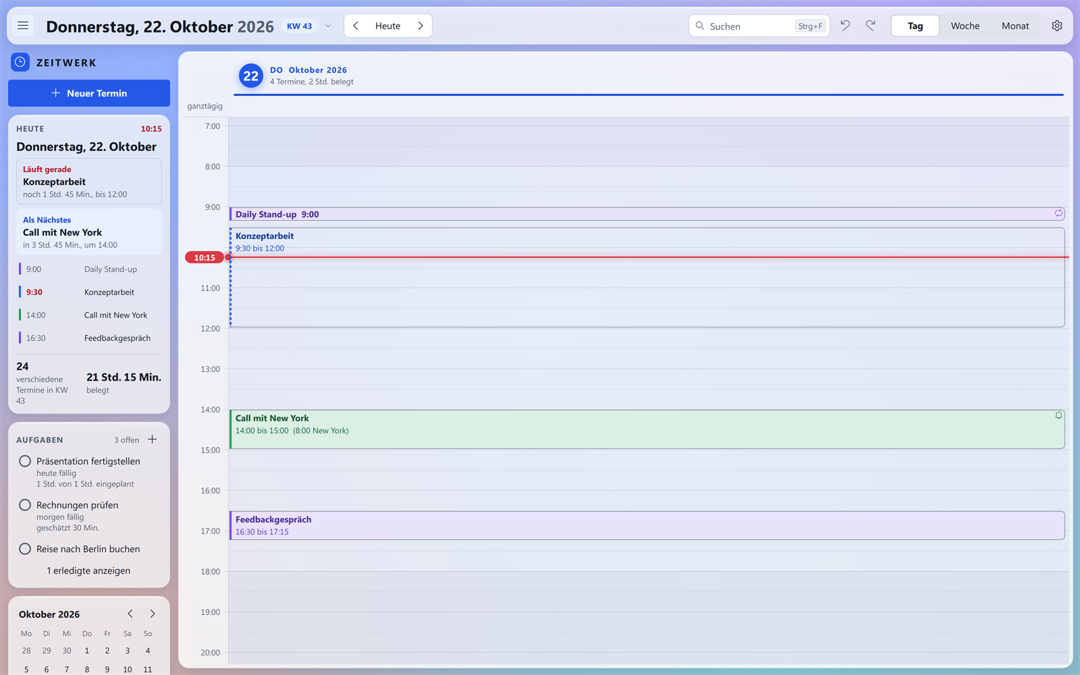Select October 2 in mini calendar
Viewport: 1080px width, 675px height.
(x=107, y=651)
